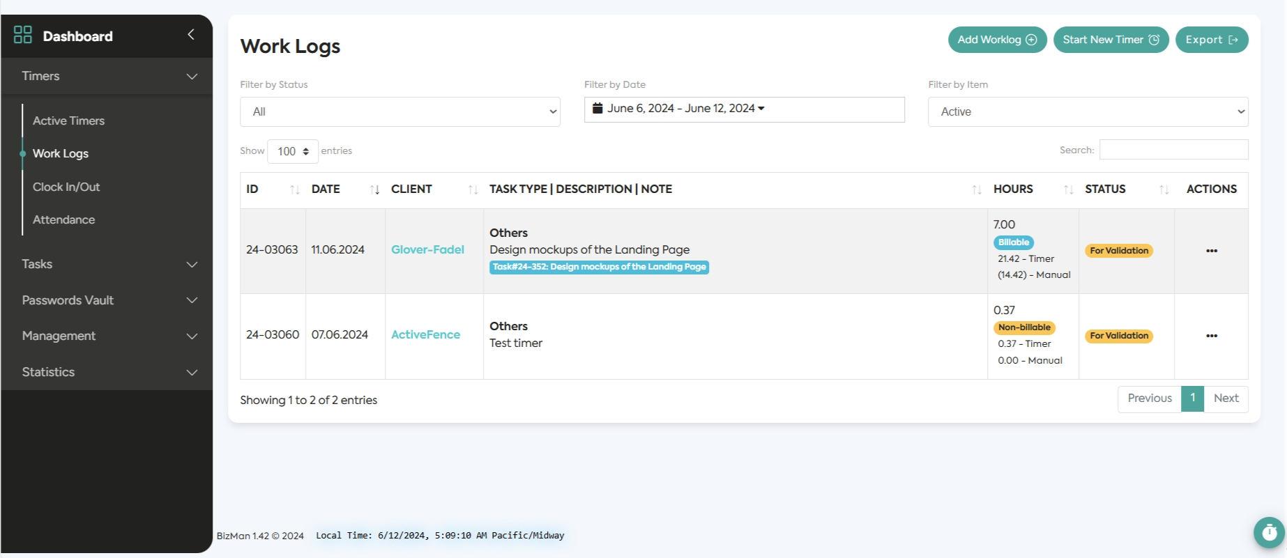Click the Billable badge
Image resolution: width=1287 pixels, height=558 pixels.
(x=1014, y=242)
